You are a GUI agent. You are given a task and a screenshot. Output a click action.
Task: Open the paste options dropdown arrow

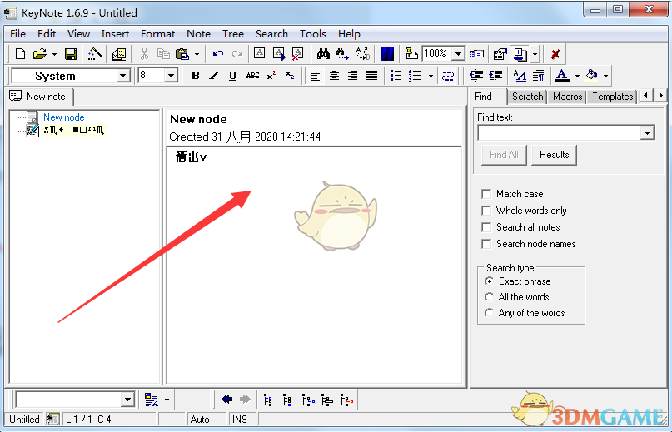click(x=197, y=54)
